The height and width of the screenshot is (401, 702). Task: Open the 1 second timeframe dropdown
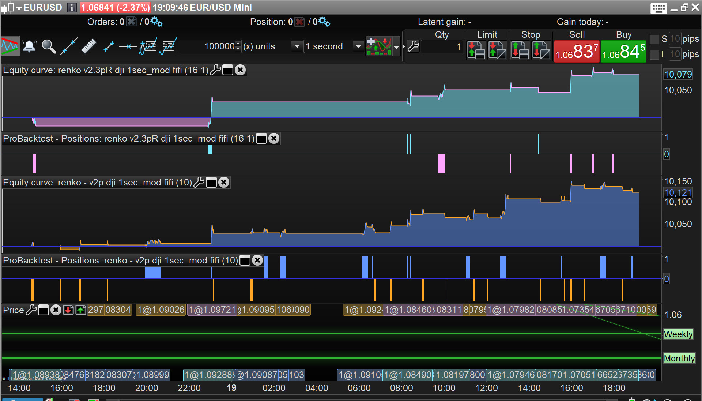click(358, 46)
